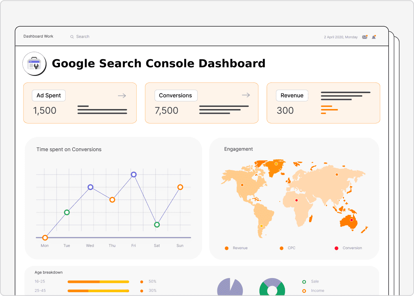The width and height of the screenshot is (414, 296).
Task: Click the Sale legend ring icon
Action: tap(304, 282)
